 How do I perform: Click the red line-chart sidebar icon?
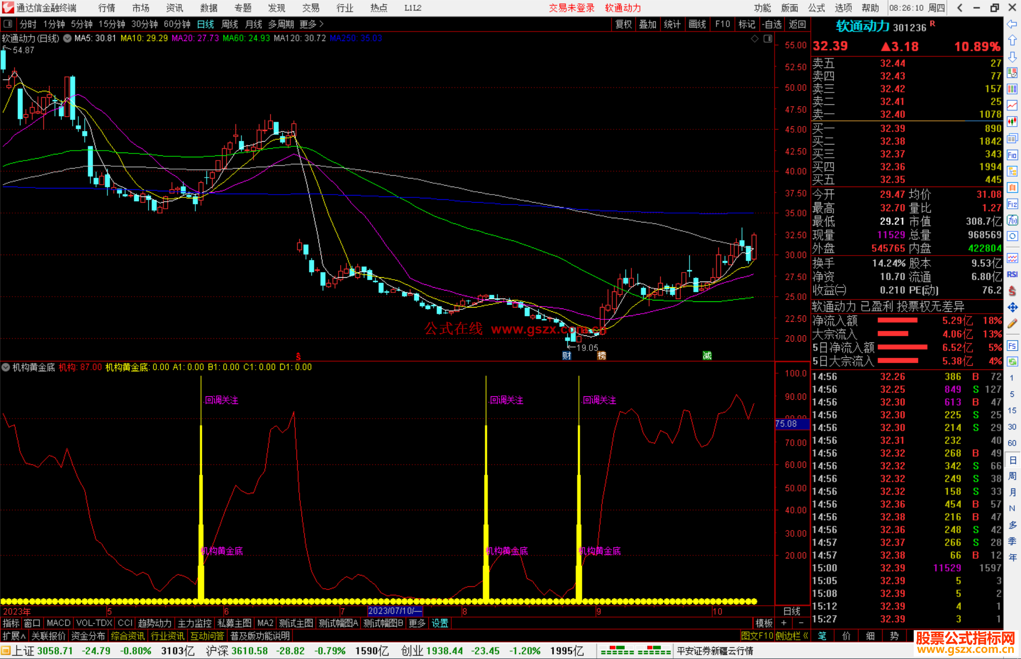coord(1012,105)
